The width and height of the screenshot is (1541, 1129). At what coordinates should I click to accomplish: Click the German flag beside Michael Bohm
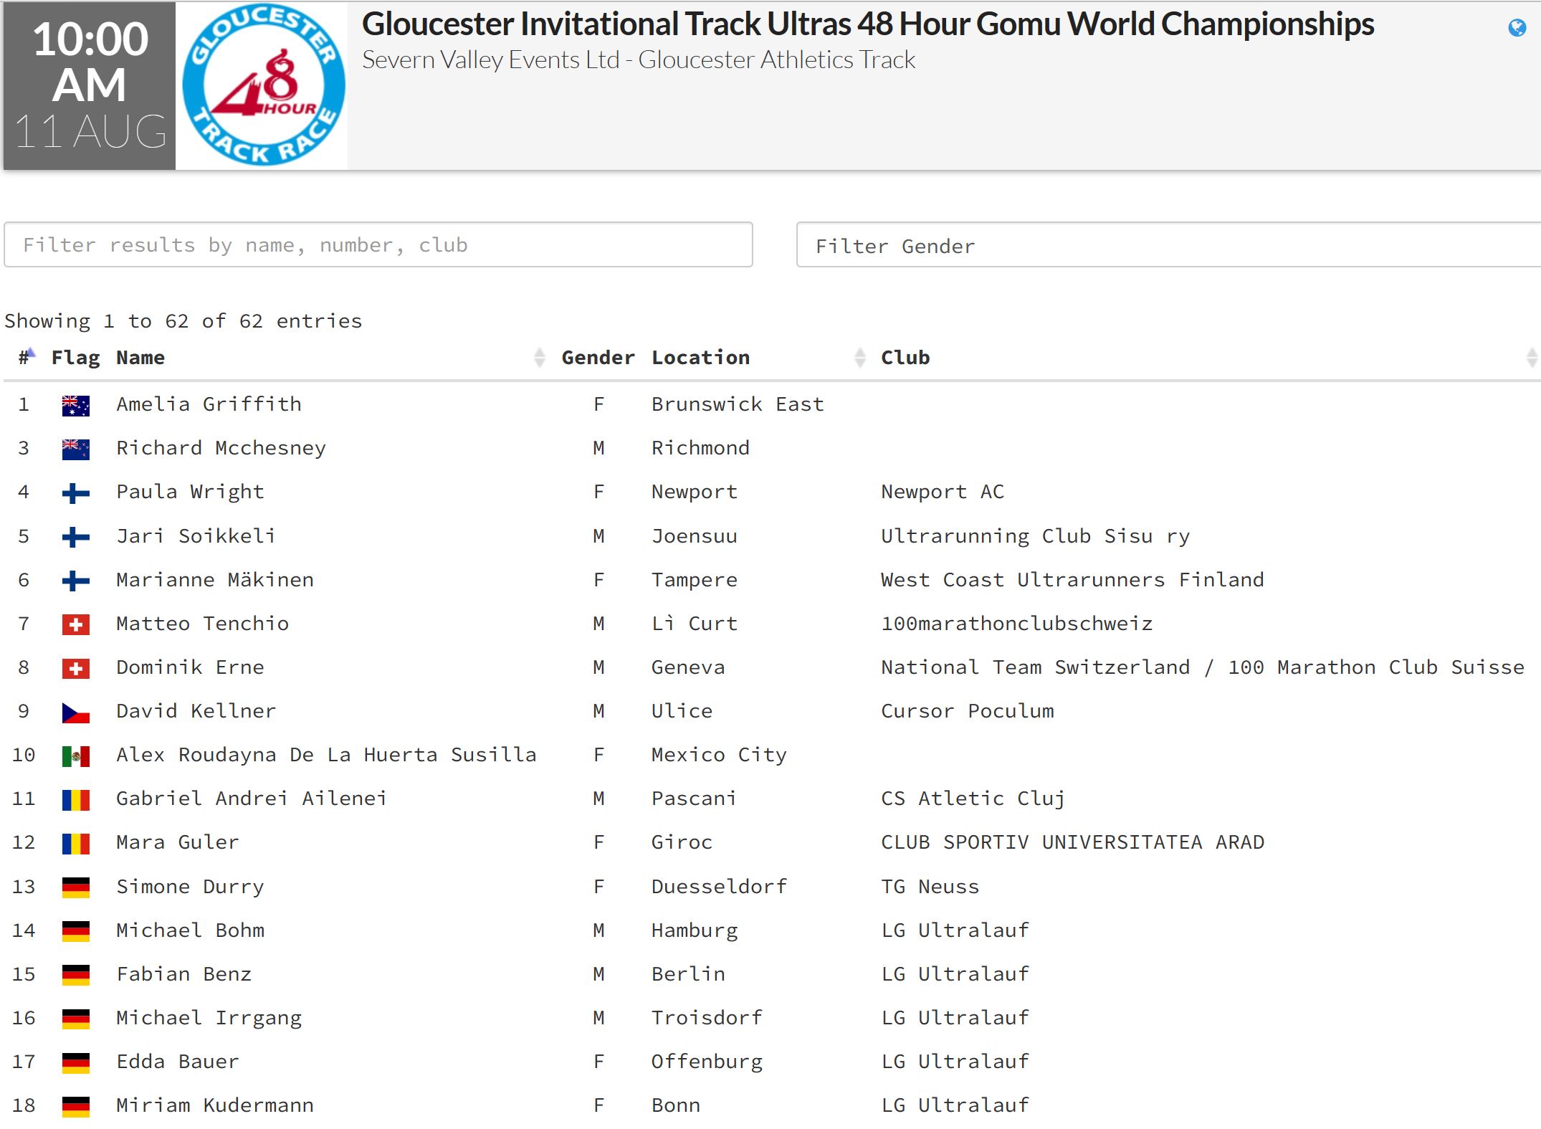(x=76, y=930)
